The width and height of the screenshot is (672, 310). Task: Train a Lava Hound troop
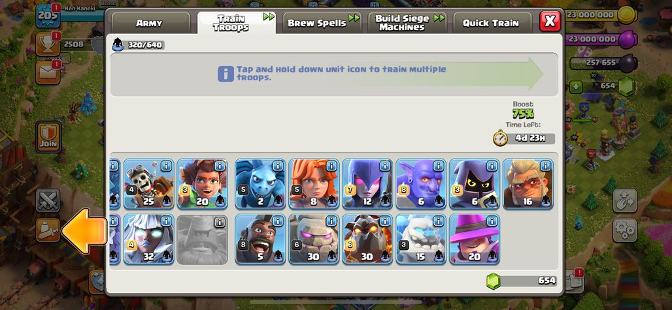click(x=367, y=239)
